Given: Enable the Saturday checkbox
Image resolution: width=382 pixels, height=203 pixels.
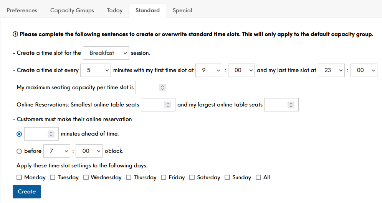Looking at the screenshot, I should [x=192, y=177].
